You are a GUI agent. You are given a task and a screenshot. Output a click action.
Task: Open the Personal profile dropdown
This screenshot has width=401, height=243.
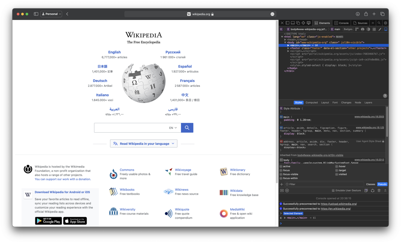click(51, 14)
